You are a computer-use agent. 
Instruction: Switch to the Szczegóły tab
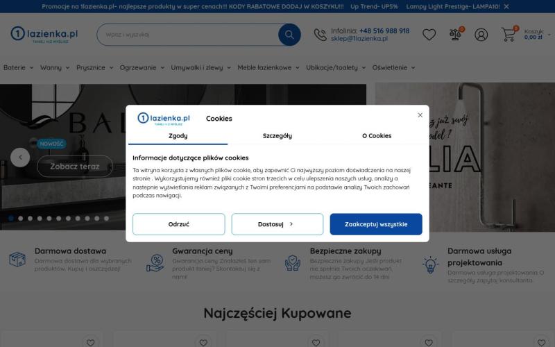tap(277, 136)
